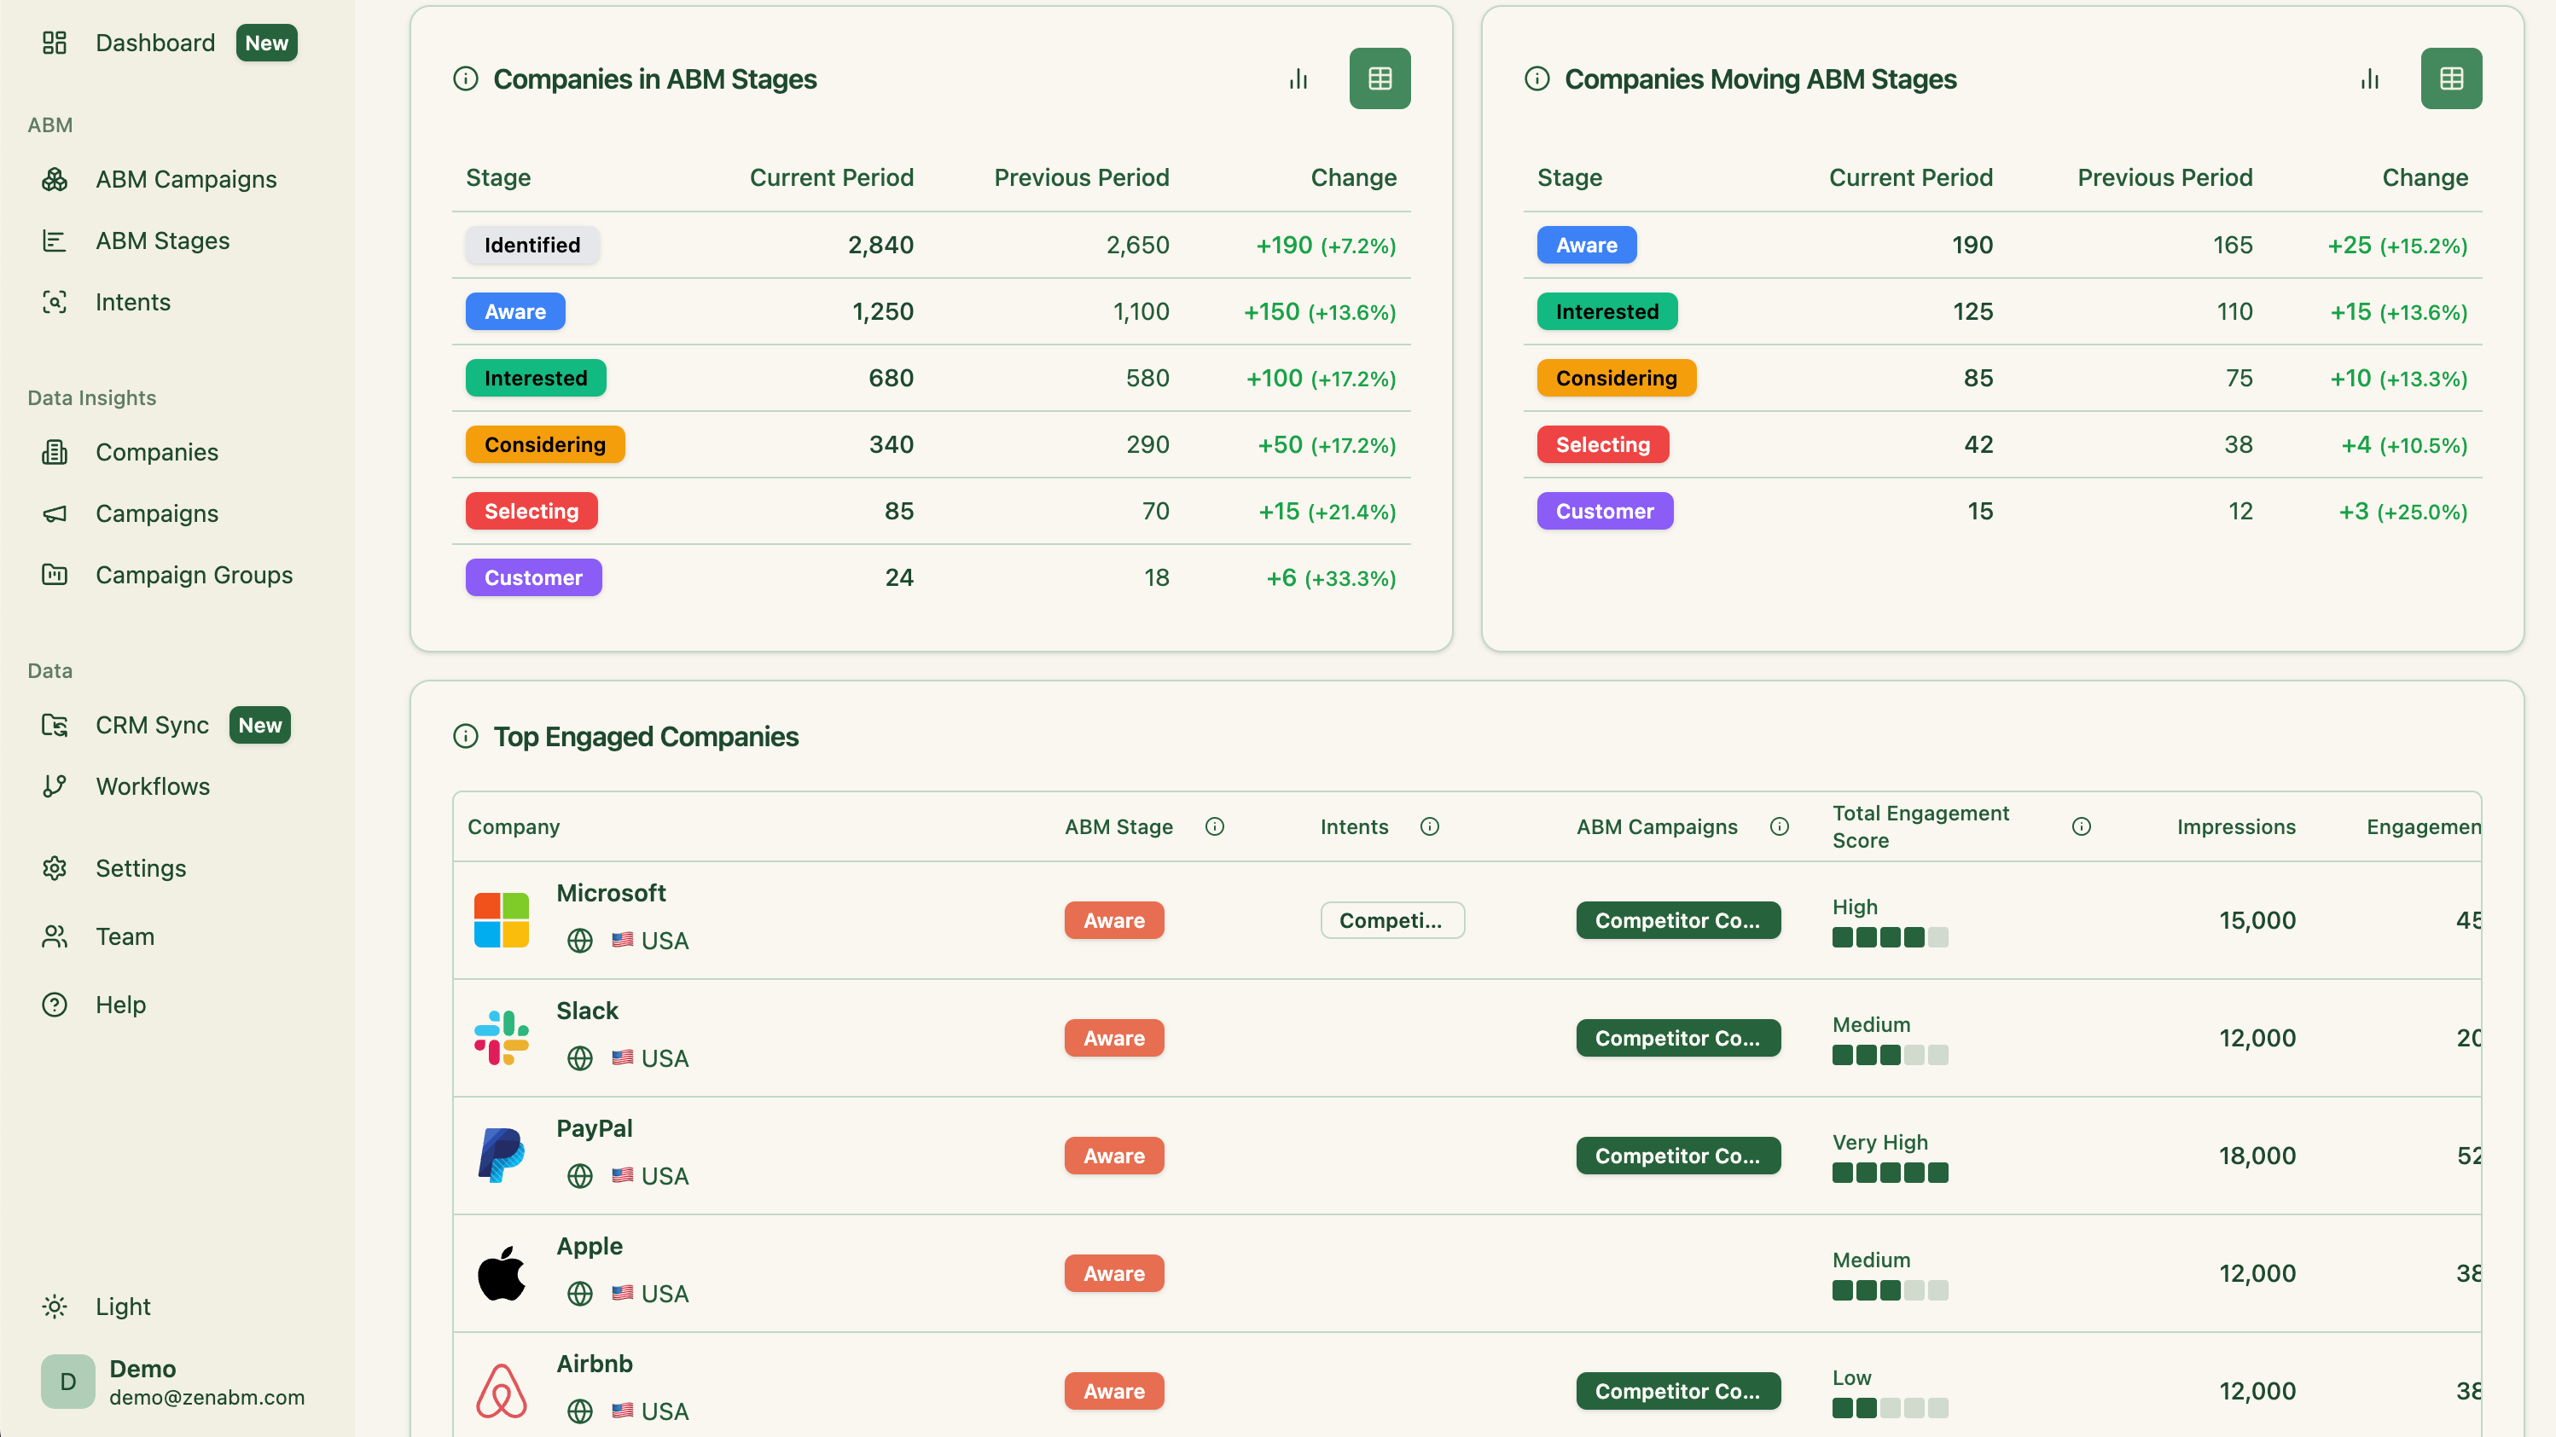Open PayPal's website globe icon
This screenshot has width=2556, height=1437.
580,1176
